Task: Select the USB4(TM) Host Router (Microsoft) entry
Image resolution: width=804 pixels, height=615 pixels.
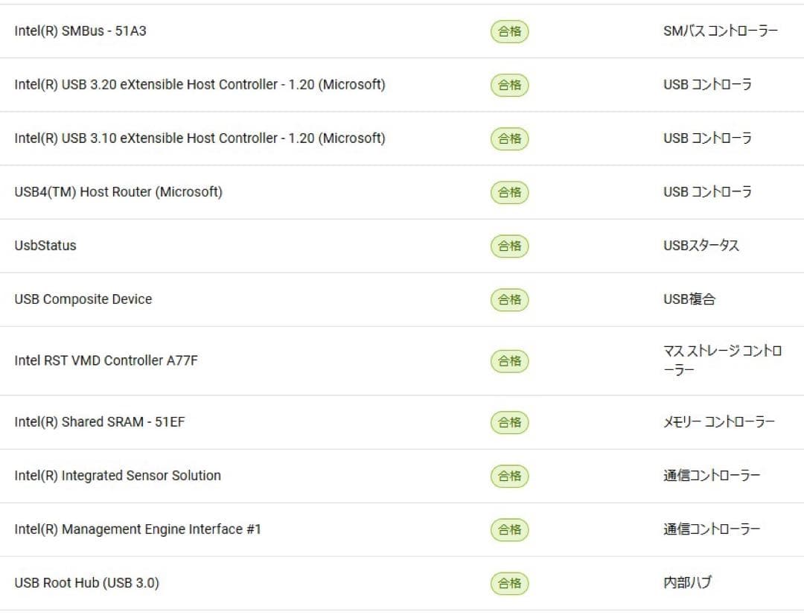Action: coord(118,192)
